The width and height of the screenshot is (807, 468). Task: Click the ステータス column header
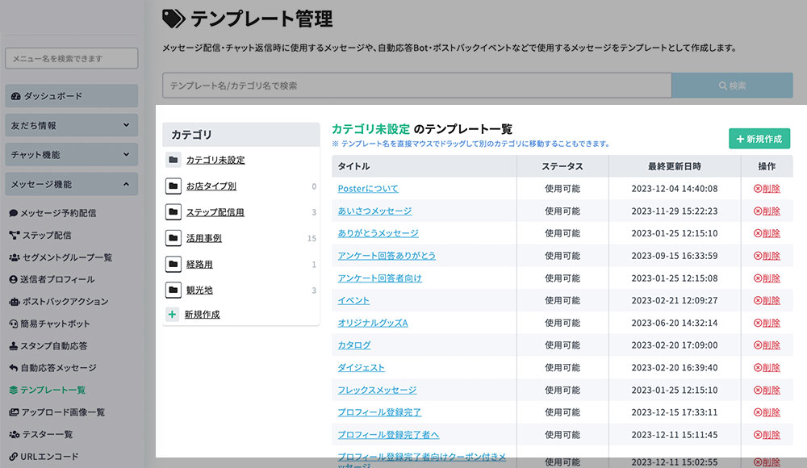tap(562, 166)
